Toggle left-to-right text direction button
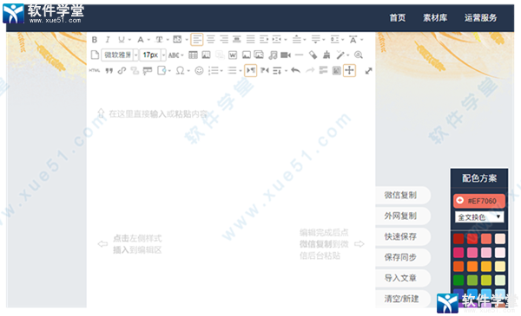 tap(251, 70)
